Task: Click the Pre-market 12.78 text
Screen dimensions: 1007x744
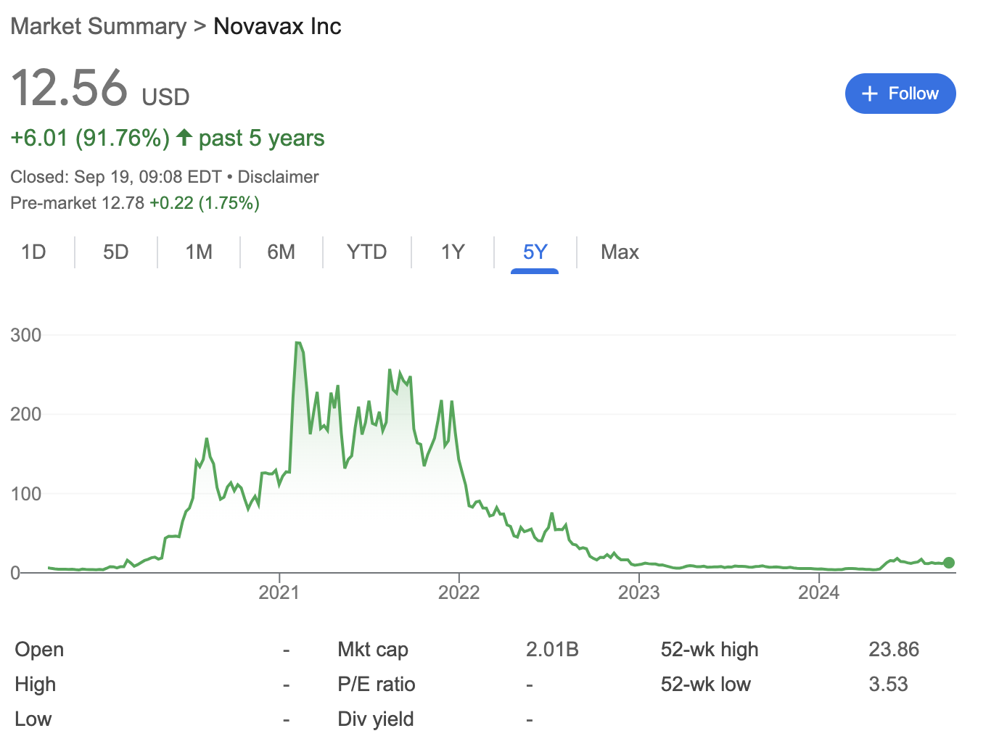Action: 78,203
